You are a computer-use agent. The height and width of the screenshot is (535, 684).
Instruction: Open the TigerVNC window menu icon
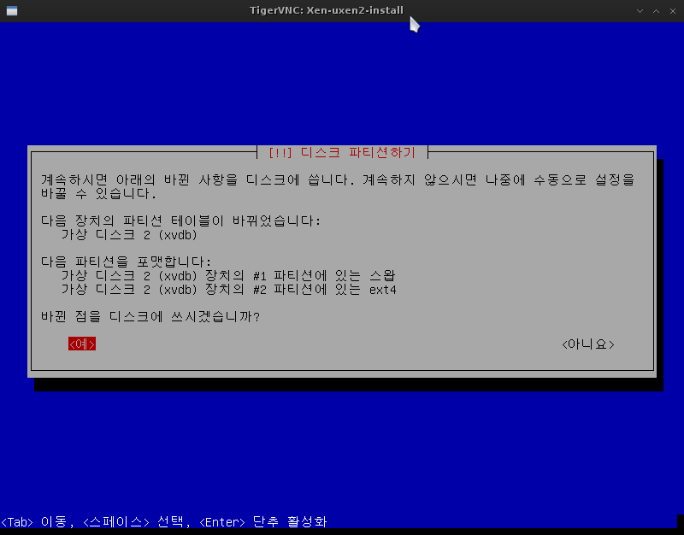(12, 11)
